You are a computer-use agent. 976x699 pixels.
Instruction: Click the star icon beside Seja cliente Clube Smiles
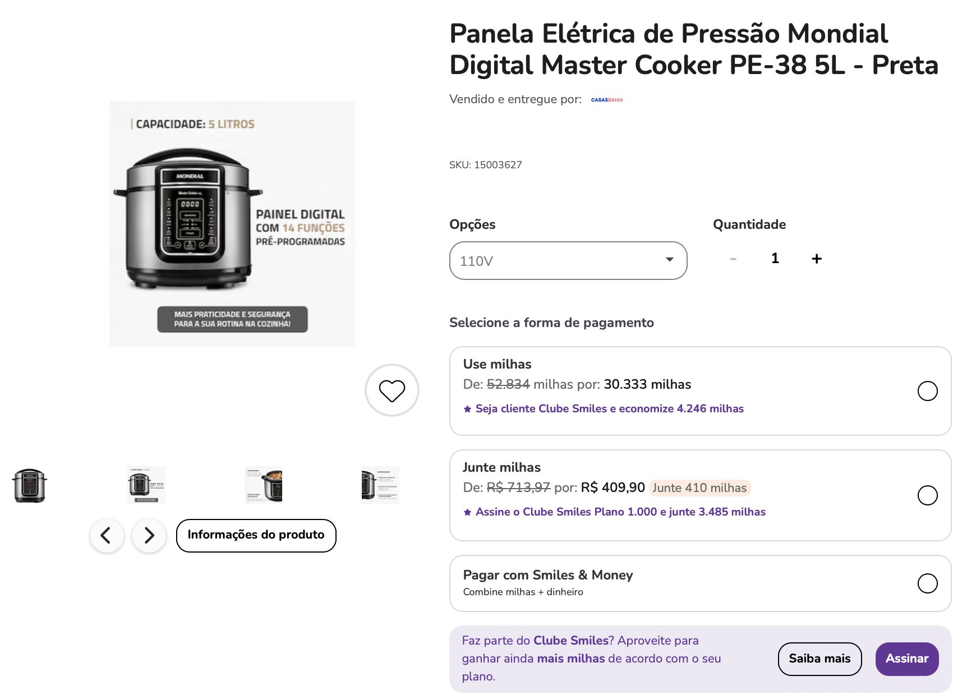point(467,409)
